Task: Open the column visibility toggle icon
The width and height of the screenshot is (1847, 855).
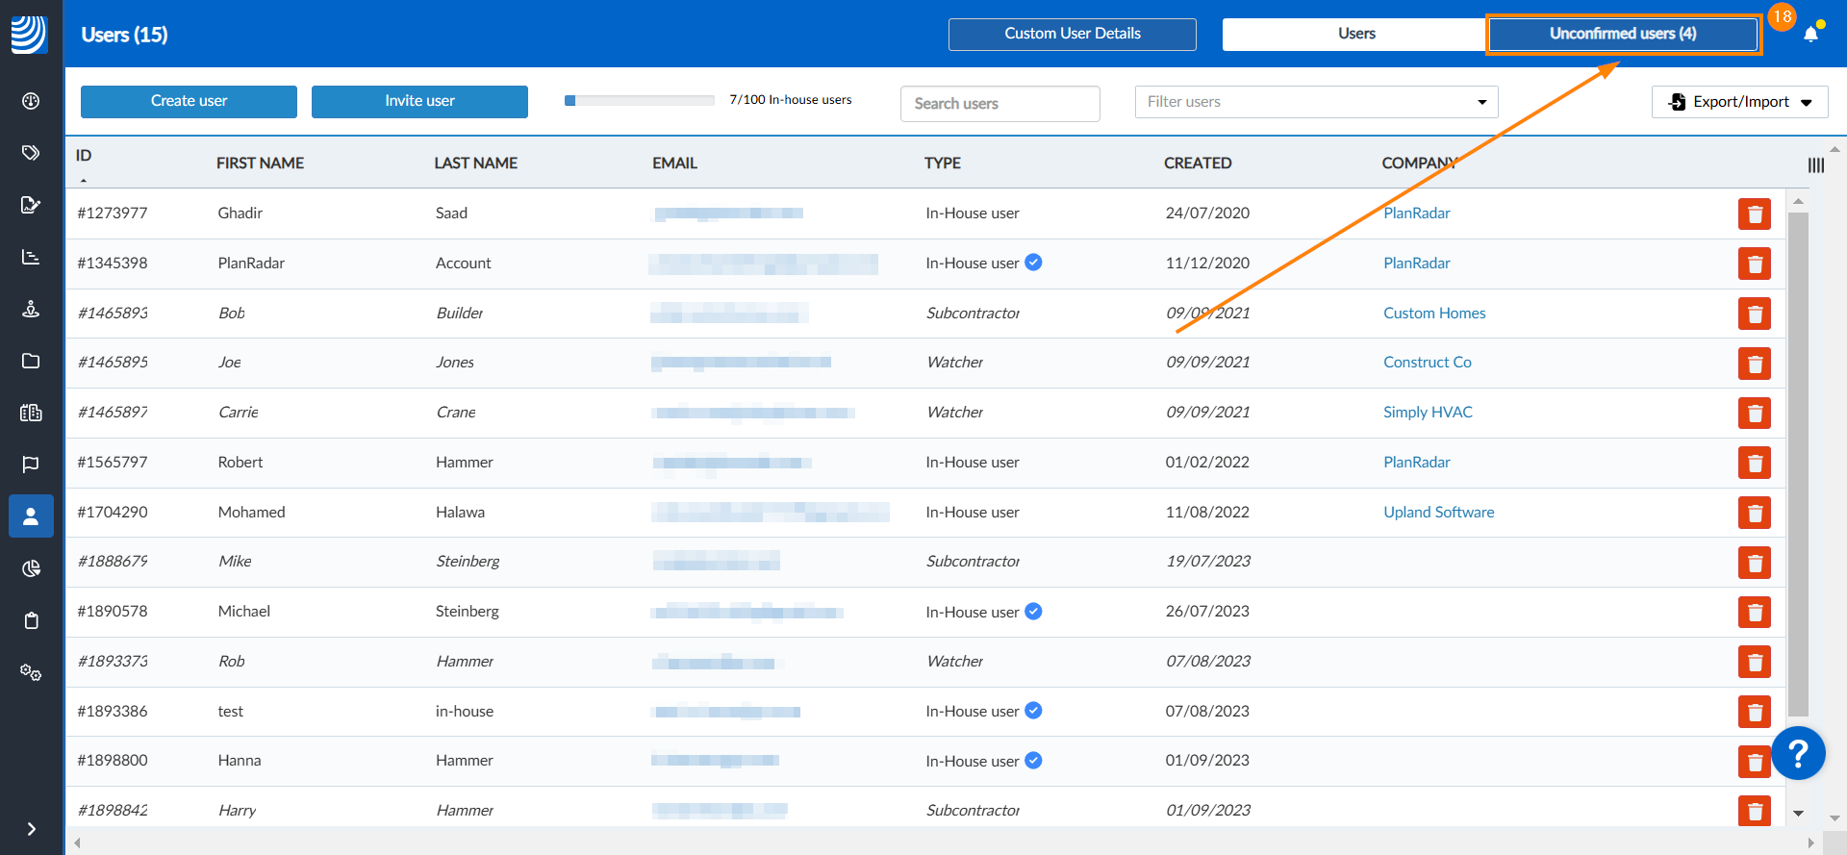Action: 1815,165
